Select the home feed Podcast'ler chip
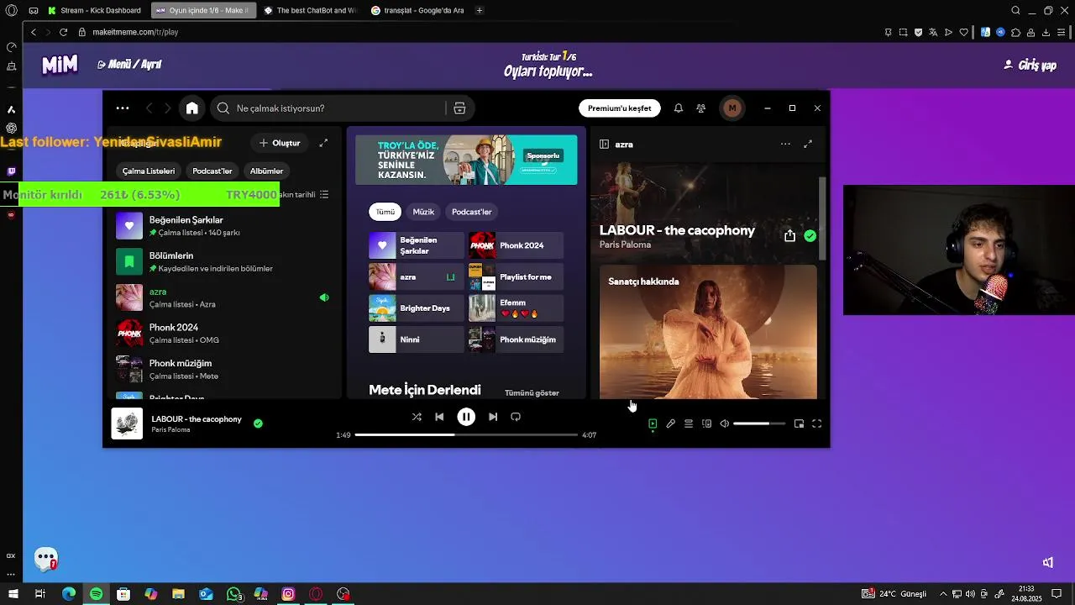Image resolution: width=1075 pixels, height=605 pixels. tap(471, 212)
